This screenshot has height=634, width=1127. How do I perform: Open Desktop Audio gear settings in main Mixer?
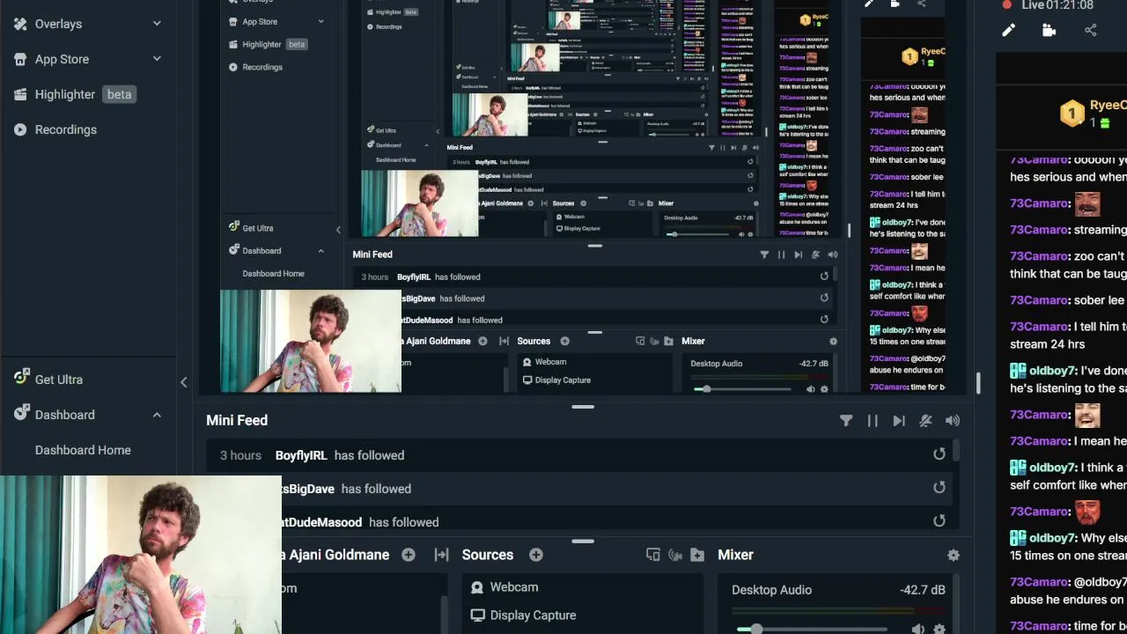tap(939, 629)
